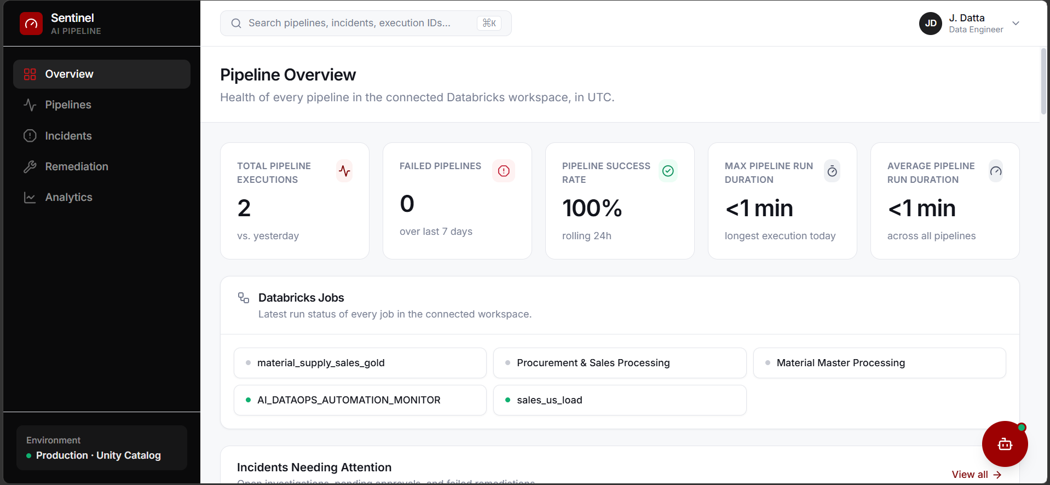Click the green dot of AI_DATAOPS_AUTOMATION_MONITOR job
1050x485 pixels.
(x=248, y=400)
